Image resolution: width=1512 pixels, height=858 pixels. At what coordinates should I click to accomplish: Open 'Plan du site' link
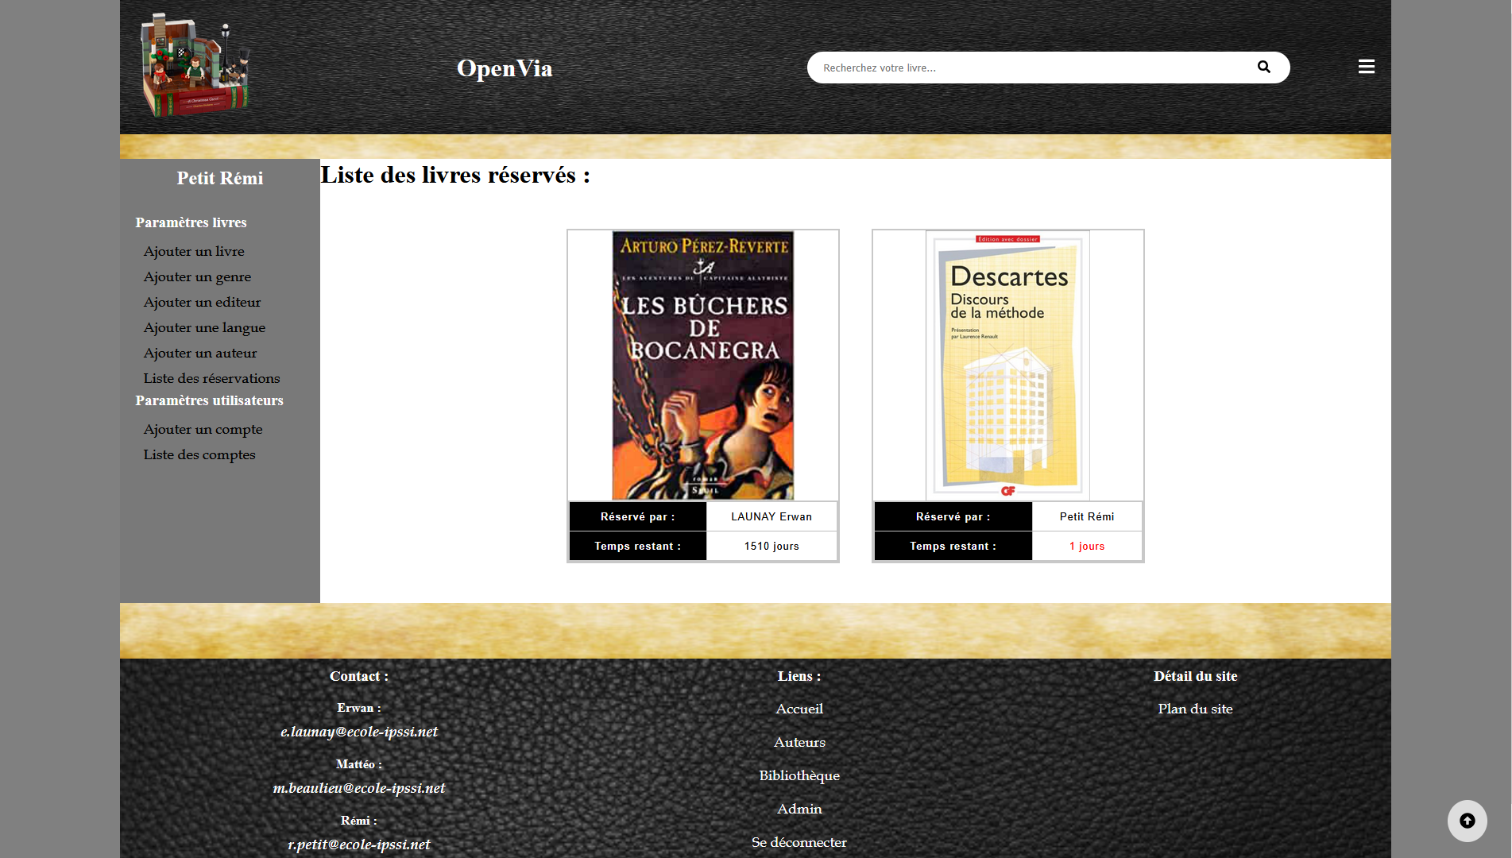click(x=1195, y=709)
